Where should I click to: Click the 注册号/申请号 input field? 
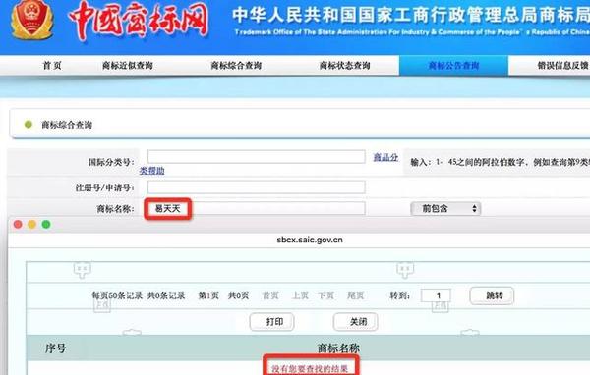[257, 187]
